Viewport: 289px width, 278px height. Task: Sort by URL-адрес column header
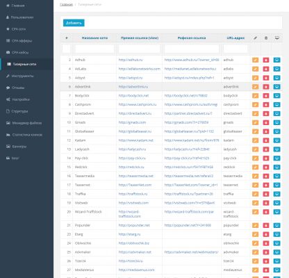(236, 38)
